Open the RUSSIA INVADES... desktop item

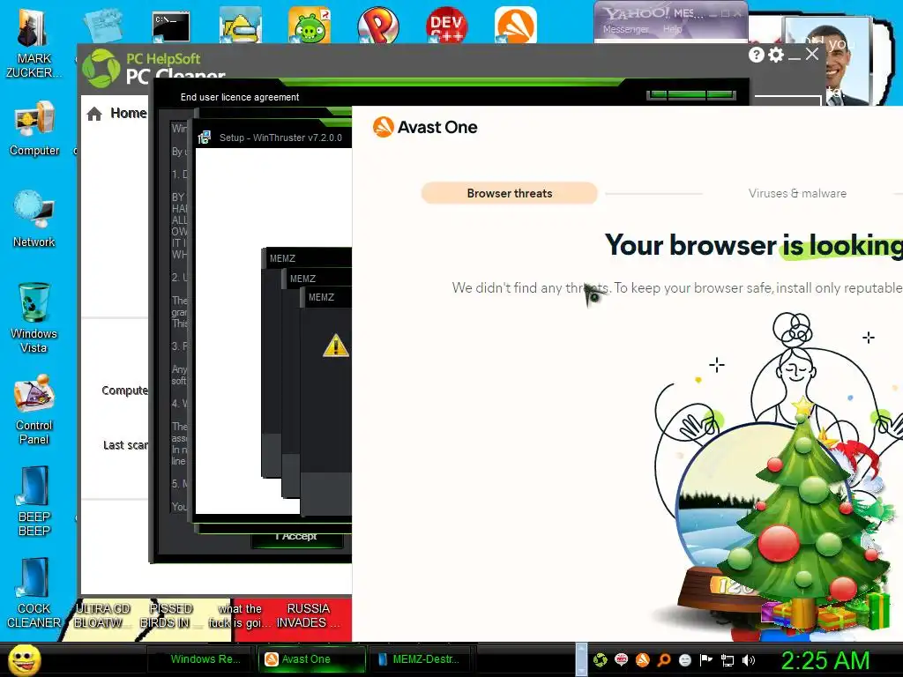[x=309, y=615]
